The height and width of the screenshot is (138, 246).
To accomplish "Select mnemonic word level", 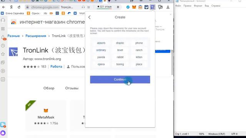I will (x=120, y=50).
